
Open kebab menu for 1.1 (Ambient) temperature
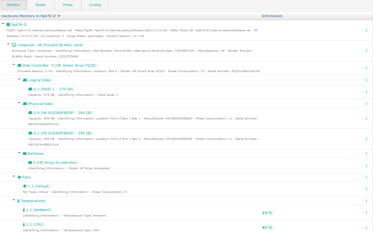tap(366, 213)
